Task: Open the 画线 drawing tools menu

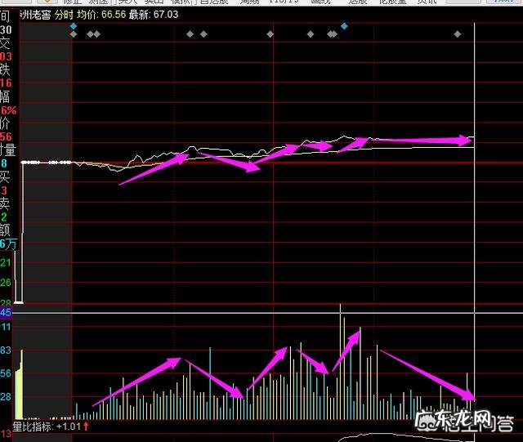Action: [x=320, y=2]
